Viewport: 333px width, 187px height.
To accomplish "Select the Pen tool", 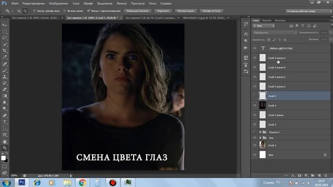I will click(x=5, y=115).
